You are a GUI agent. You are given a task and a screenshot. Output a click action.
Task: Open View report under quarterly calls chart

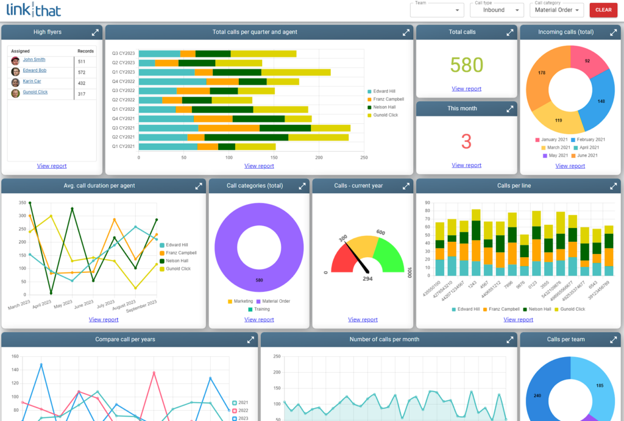coord(259,166)
